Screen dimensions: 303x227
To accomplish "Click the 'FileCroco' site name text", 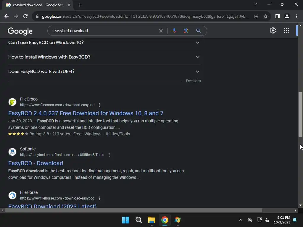I will [x=29, y=99].
